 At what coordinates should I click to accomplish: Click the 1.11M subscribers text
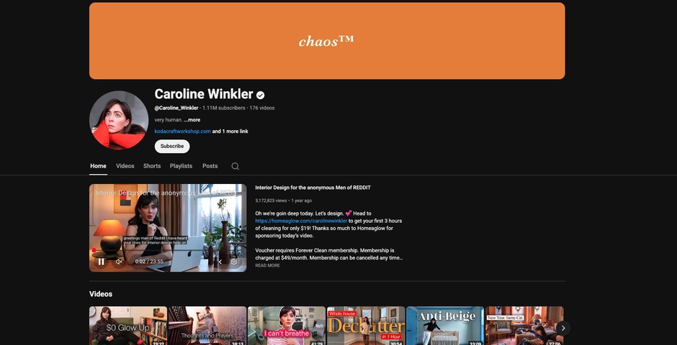pyautogui.click(x=224, y=108)
